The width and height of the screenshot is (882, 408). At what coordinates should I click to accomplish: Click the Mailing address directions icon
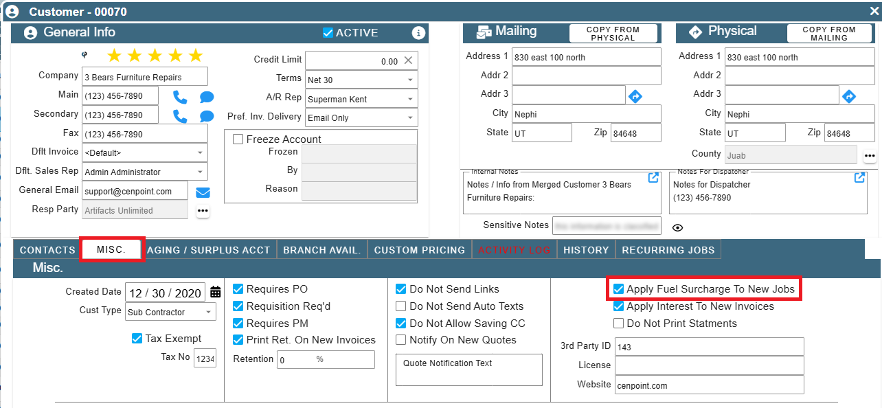click(635, 97)
